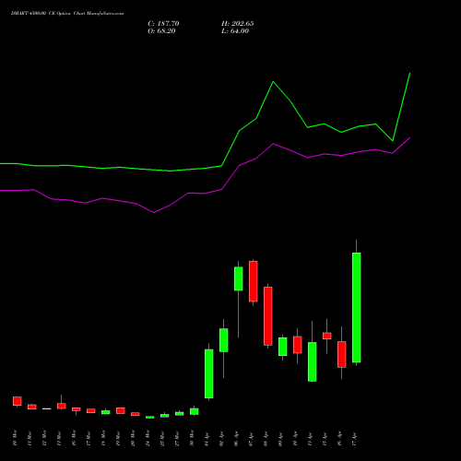Viewport: 461px width, 461px height.
Task: Click the 10 Mar date axis label
Action: (15, 438)
